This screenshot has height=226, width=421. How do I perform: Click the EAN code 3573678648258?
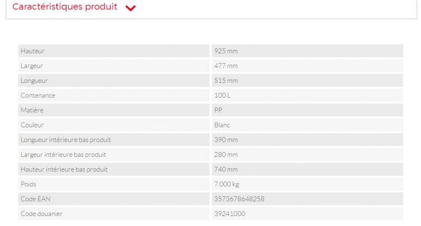coord(239,199)
